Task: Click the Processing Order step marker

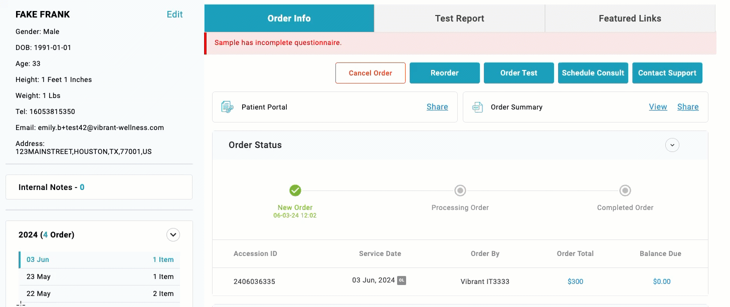Action: [x=460, y=190]
